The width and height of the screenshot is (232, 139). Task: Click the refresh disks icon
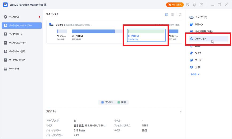[x=180, y=14]
